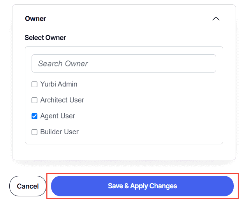Select the Architect User label text
Screen dimensions: 245x201
62,100
